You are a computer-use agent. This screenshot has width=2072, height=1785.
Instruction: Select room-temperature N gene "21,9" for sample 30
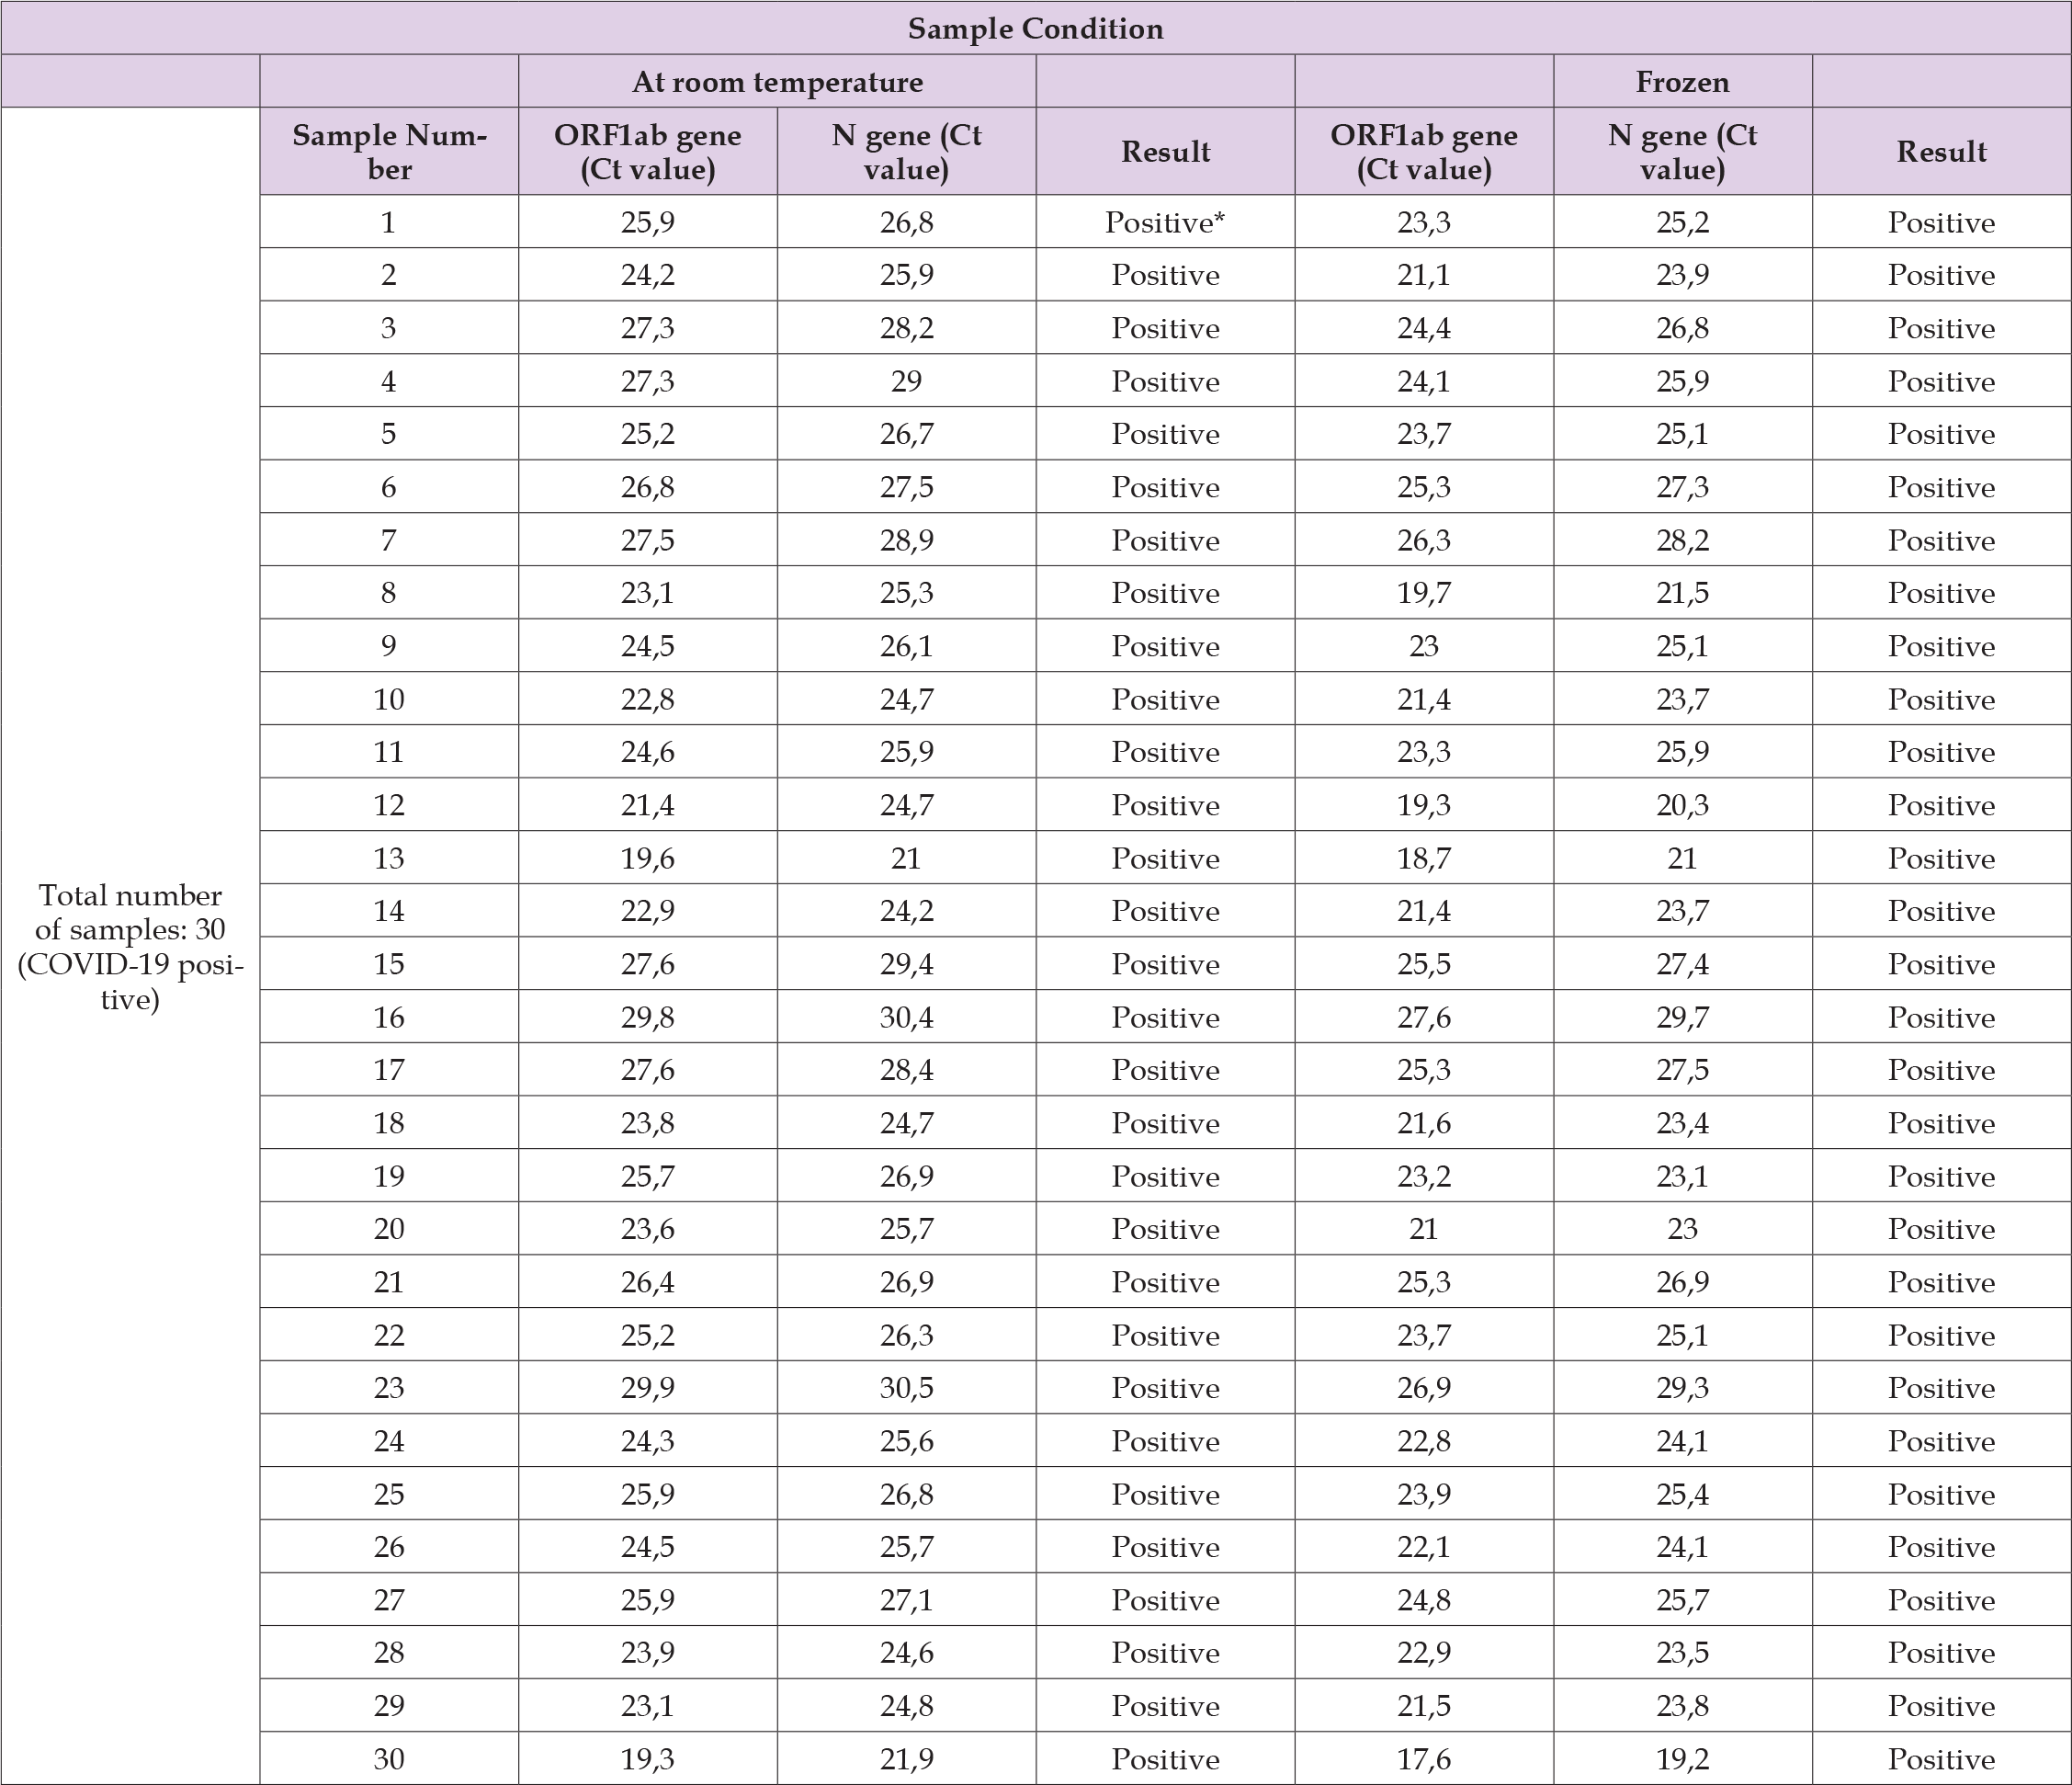[x=906, y=1760]
